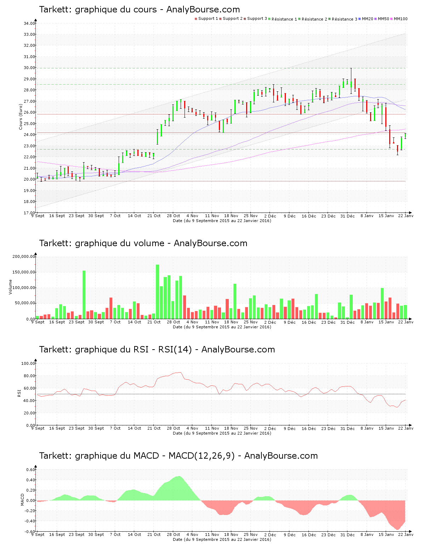The image size is (425, 549).
Task: Click the "50,000.00" value on the volume axis
Action: [25, 304]
